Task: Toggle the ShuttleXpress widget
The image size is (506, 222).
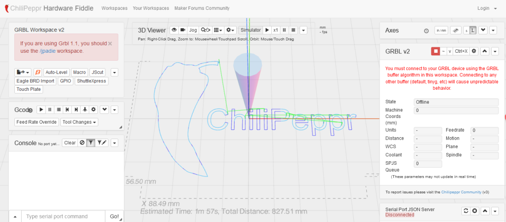Action: 91,81
